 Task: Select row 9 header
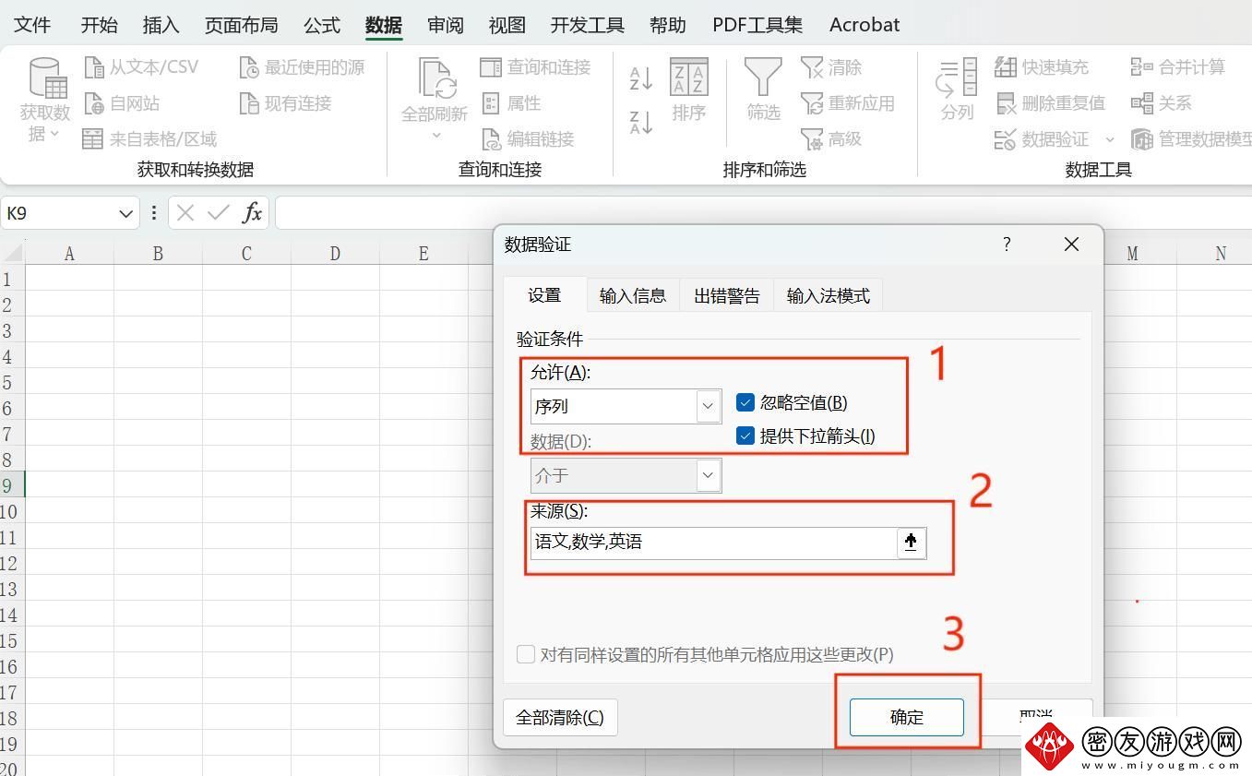coord(11,485)
